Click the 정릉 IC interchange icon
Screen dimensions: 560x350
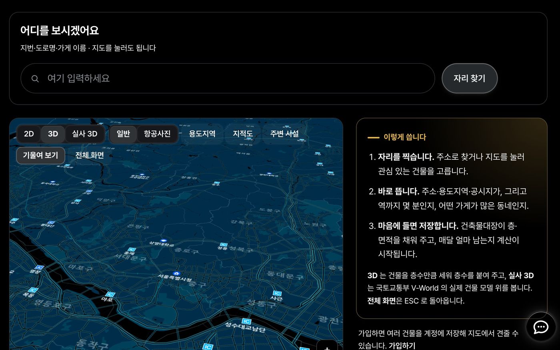pos(223,245)
